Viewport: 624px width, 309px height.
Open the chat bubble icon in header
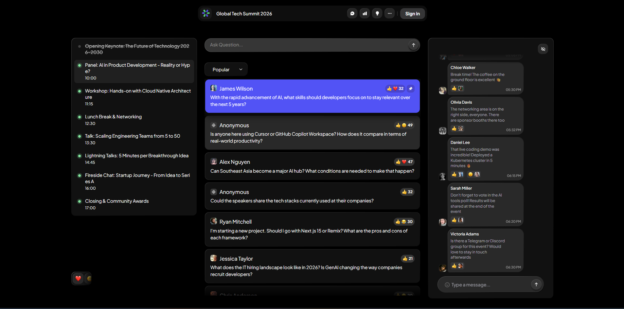[352, 13]
